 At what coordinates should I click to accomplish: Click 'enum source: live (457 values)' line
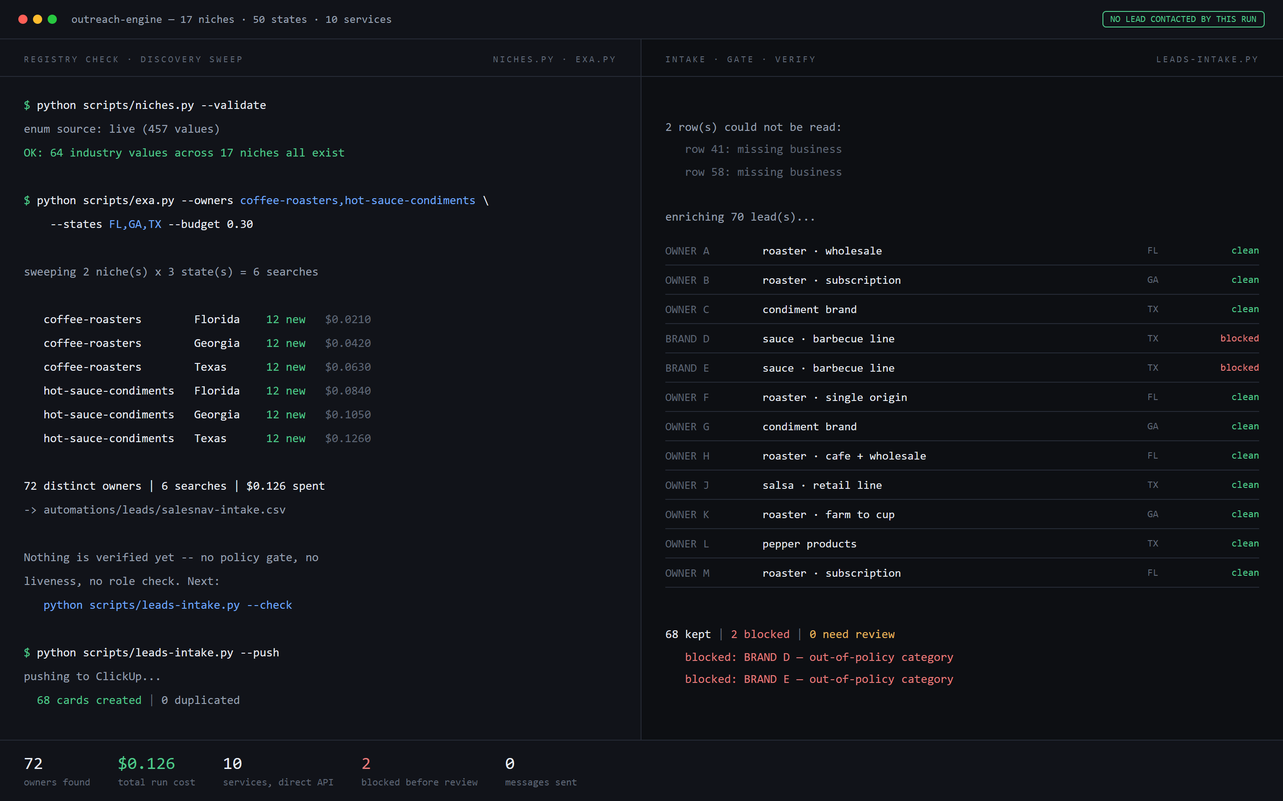click(x=121, y=129)
